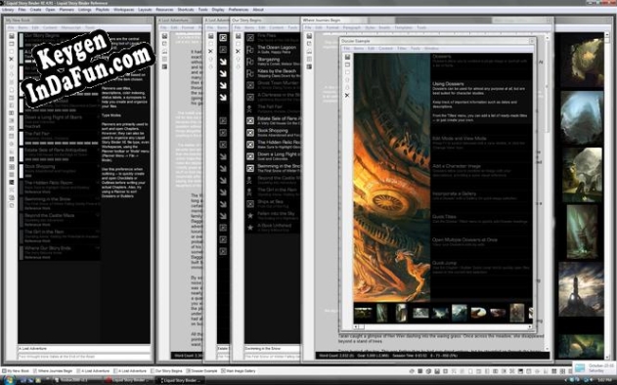Toggle the Our Story Begins checkbox in bottom bar

(x=153, y=371)
